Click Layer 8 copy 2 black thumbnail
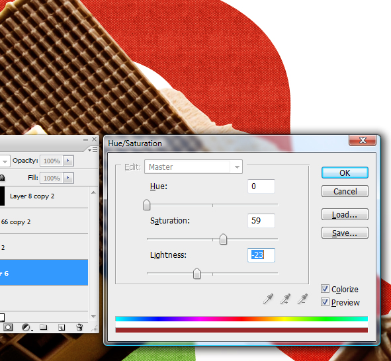This screenshot has width=391, height=361. click(x=2, y=196)
